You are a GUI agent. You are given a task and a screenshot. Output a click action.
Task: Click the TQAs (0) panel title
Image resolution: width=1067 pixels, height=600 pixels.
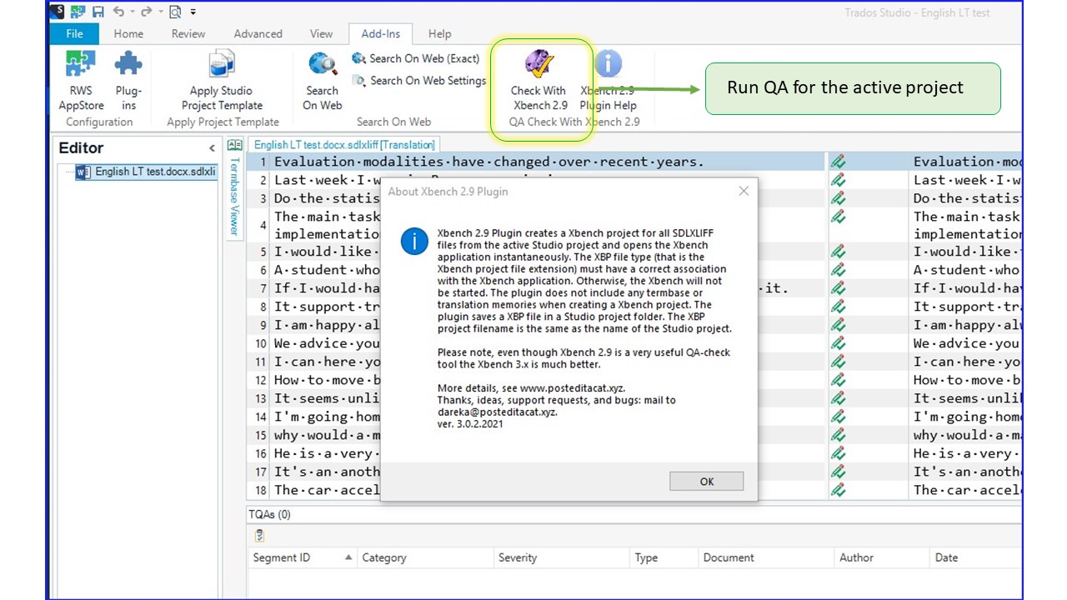pyautogui.click(x=269, y=514)
